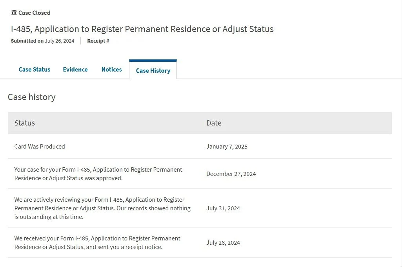The width and height of the screenshot is (402, 267).
Task: Open the Case Status tab
Action: coord(35,70)
